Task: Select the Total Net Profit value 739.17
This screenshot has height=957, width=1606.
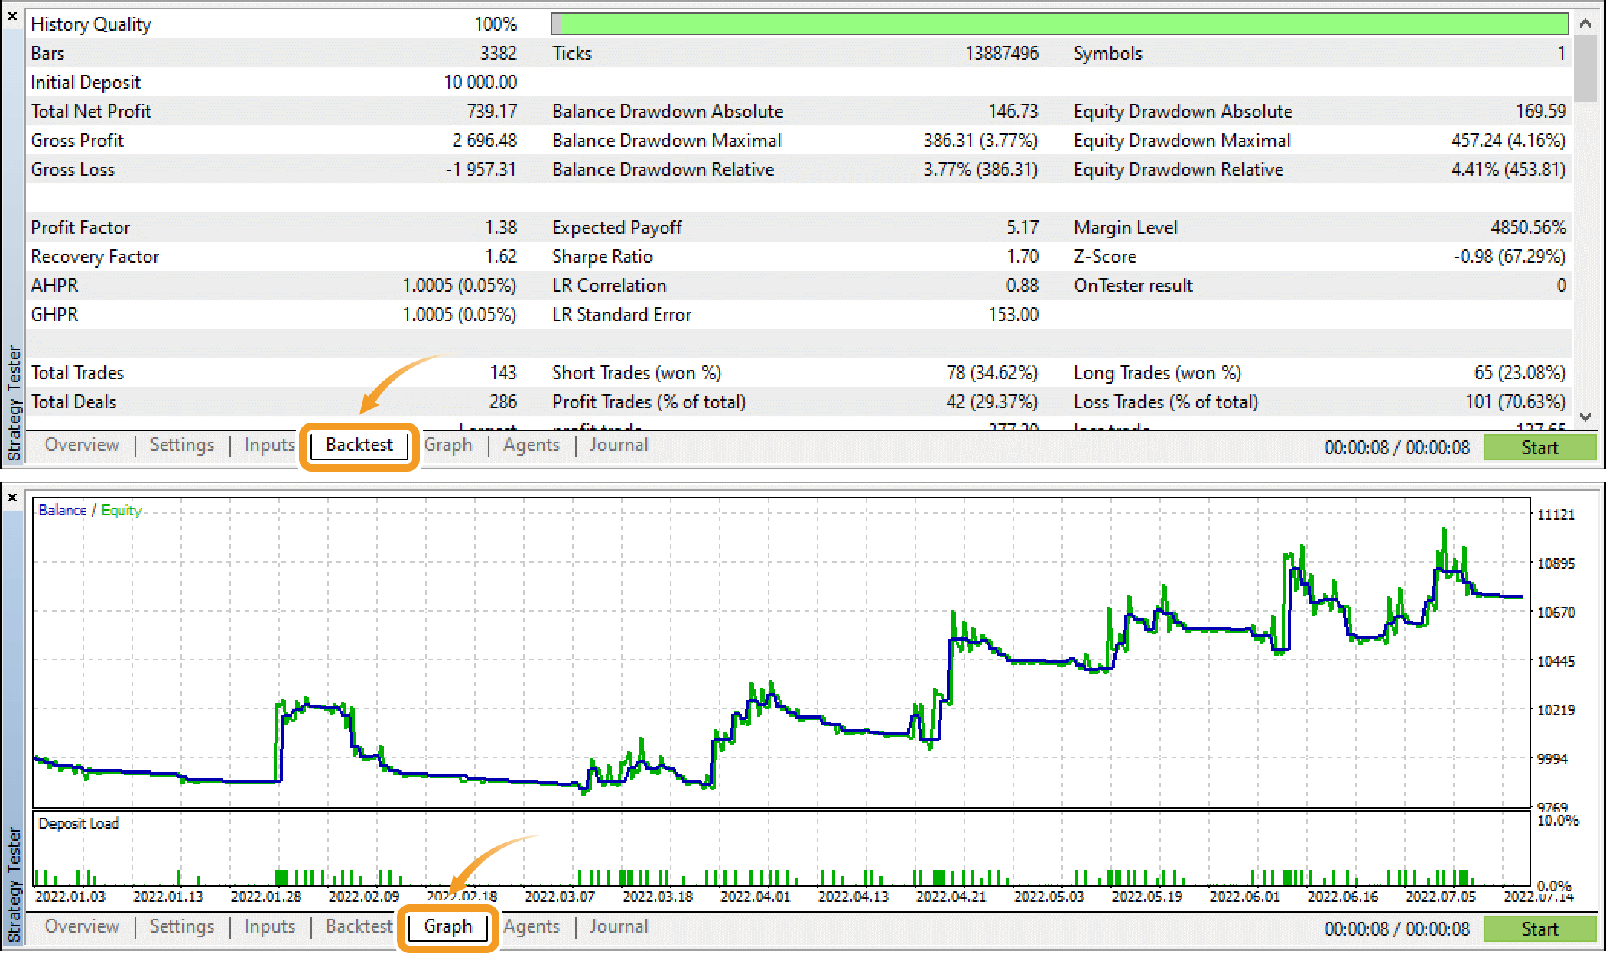Action: (x=492, y=112)
